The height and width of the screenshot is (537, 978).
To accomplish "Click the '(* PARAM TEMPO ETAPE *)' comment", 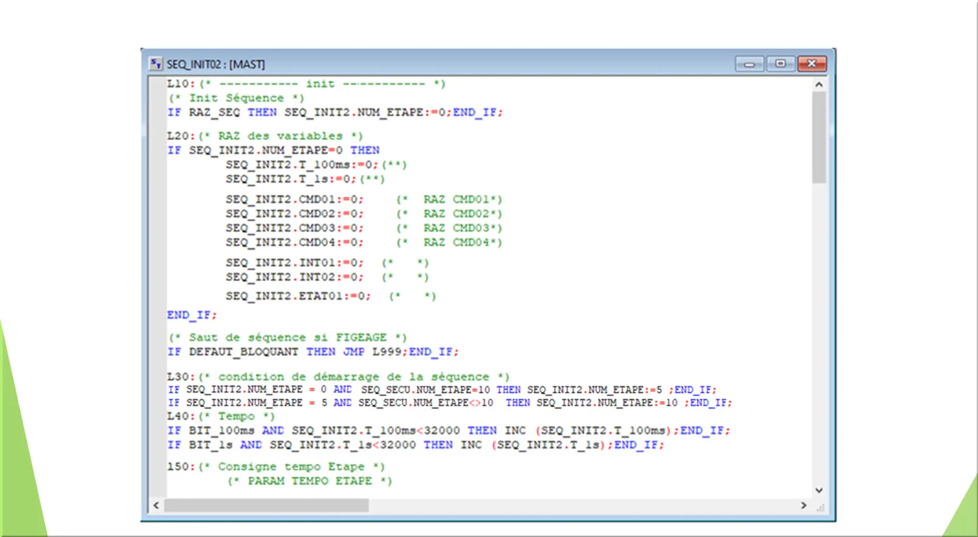I will coord(310,481).
